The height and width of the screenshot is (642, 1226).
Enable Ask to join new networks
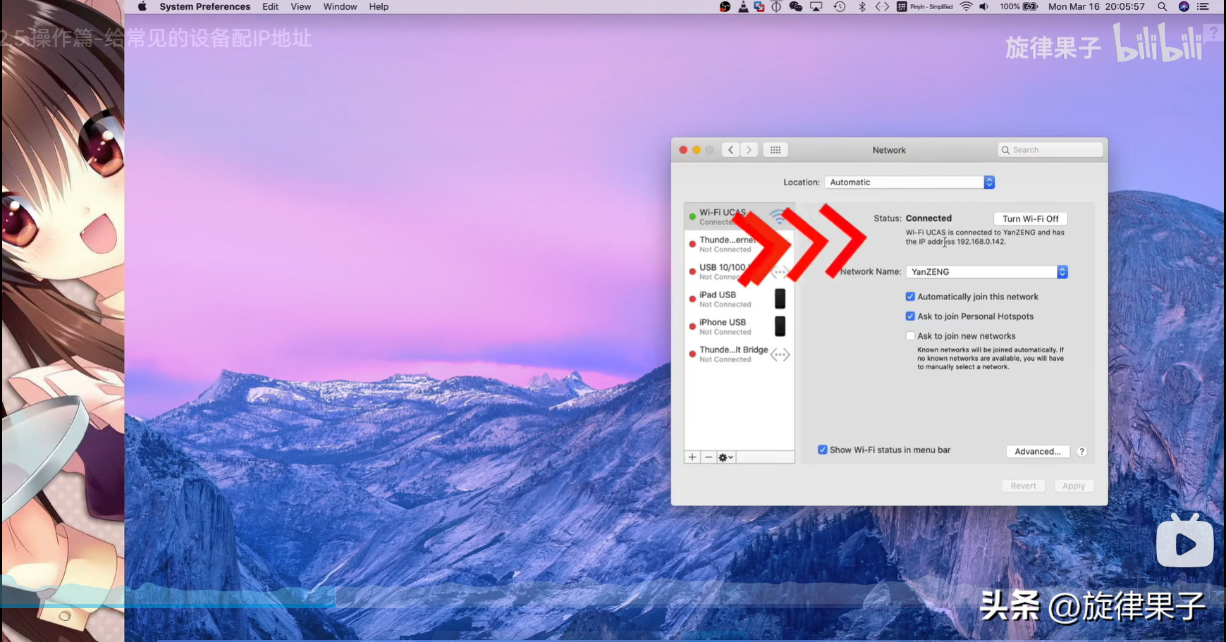click(910, 336)
